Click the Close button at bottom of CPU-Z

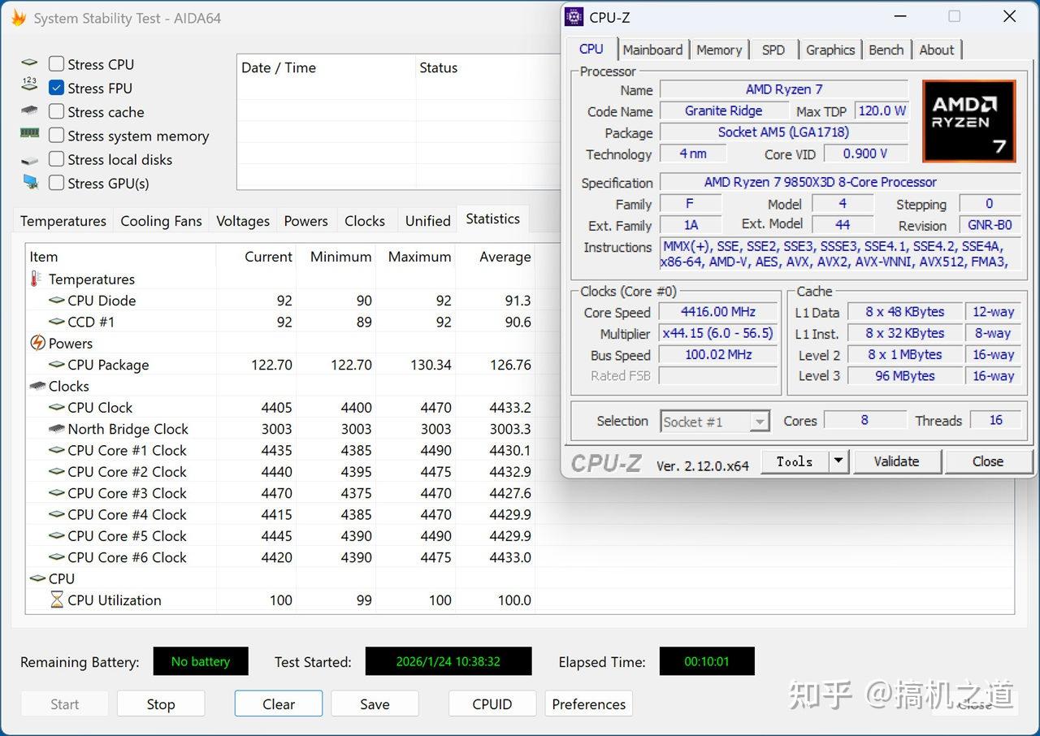988,461
